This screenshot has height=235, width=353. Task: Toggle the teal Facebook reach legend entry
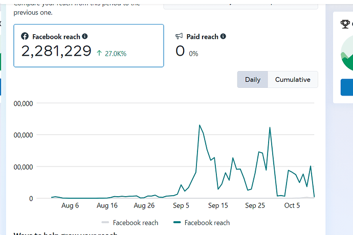coord(202,223)
